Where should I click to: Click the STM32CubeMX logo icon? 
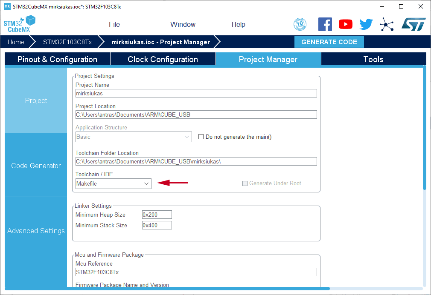coord(20,24)
